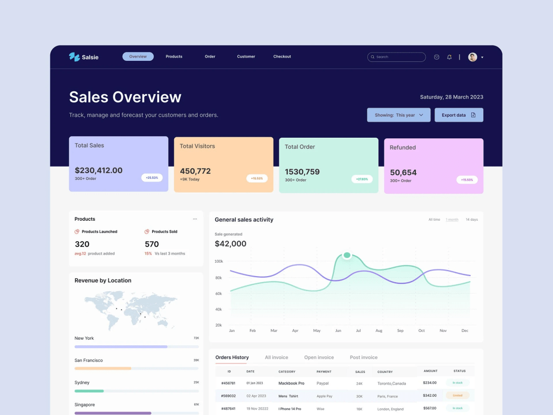Click the export file icon
Viewport: 553px width, 415px height.
click(473, 115)
